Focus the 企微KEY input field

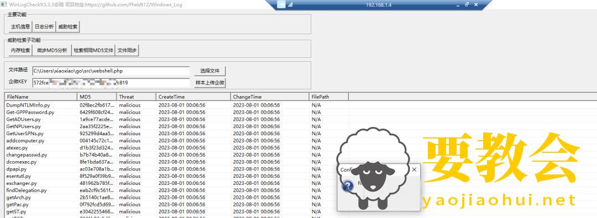pos(111,83)
